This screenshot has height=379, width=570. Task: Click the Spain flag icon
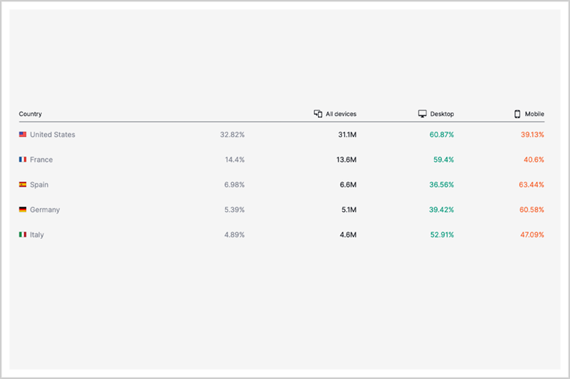tap(23, 184)
